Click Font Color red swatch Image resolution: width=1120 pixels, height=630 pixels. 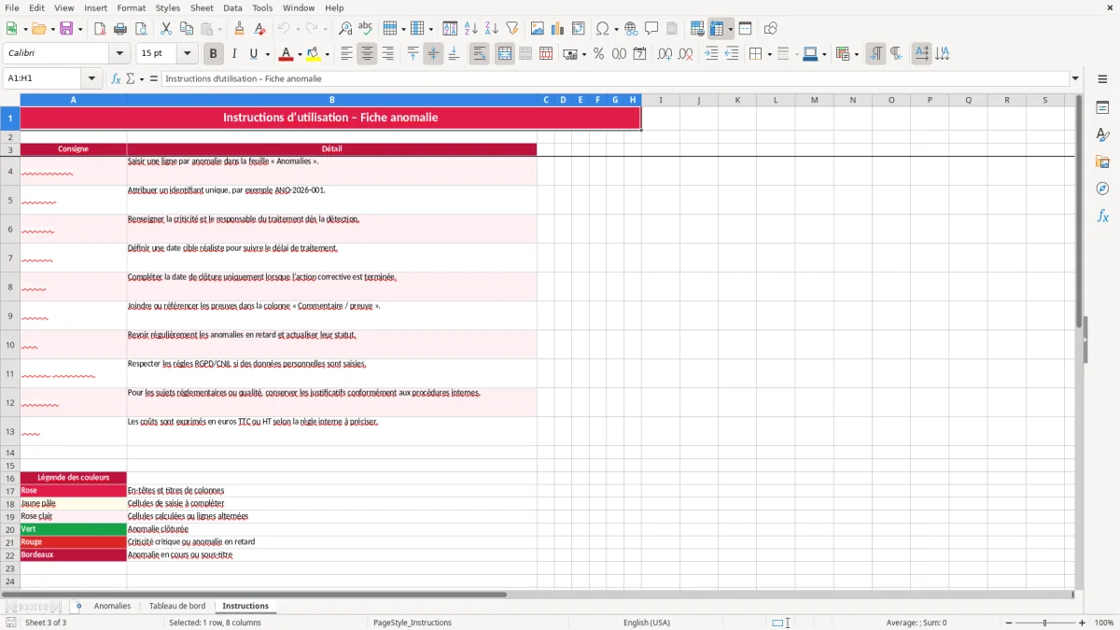pos(287,54)
